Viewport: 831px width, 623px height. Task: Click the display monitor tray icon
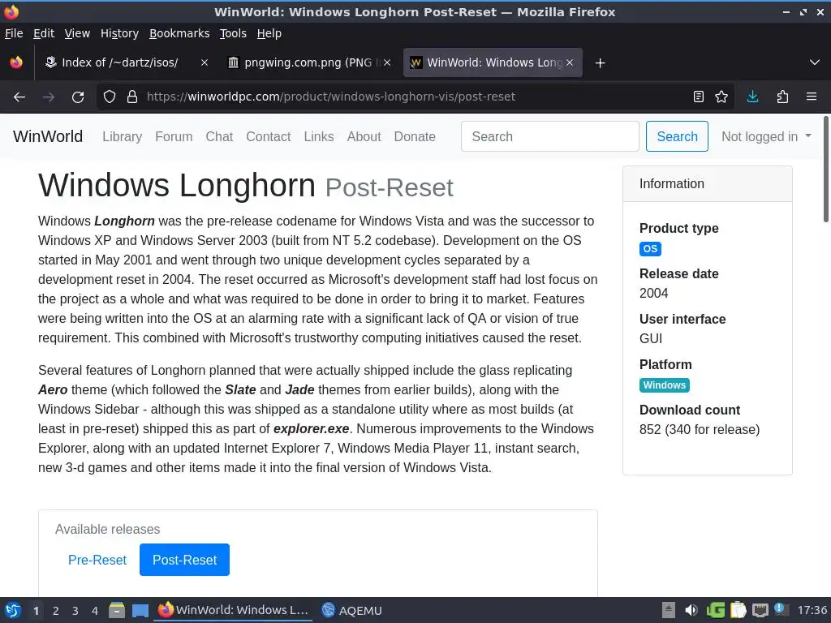760,610
